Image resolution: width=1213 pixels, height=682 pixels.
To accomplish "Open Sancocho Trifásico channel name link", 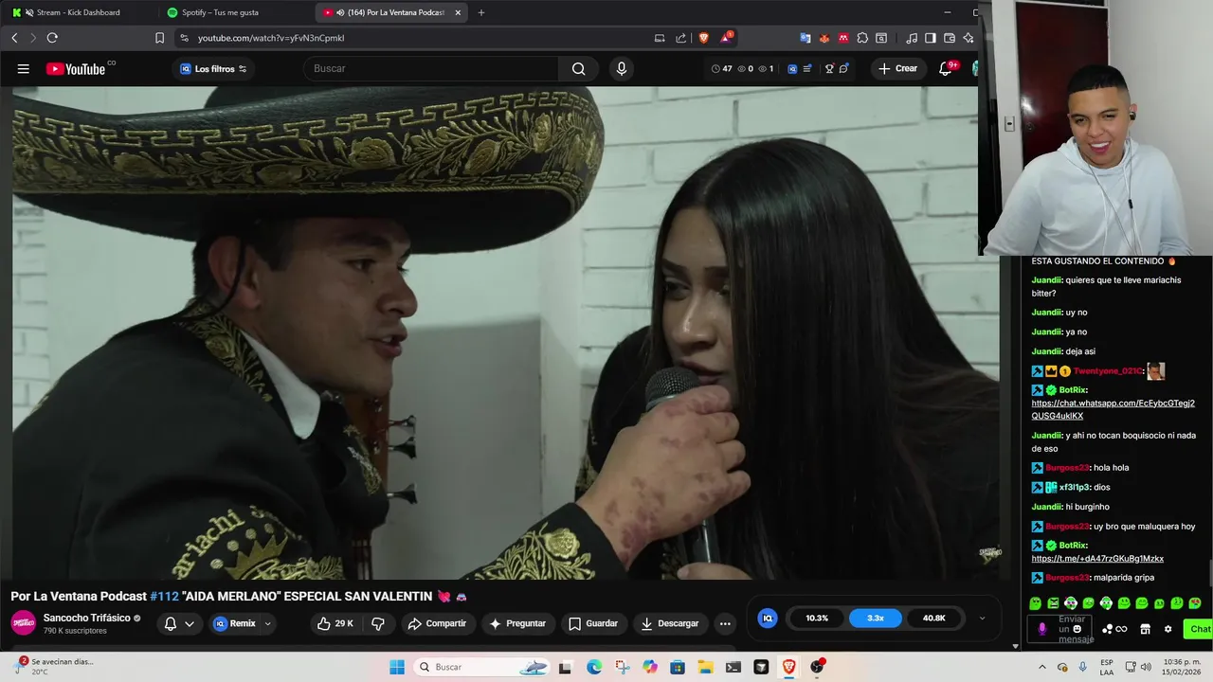I will click(x=87, y=618).
